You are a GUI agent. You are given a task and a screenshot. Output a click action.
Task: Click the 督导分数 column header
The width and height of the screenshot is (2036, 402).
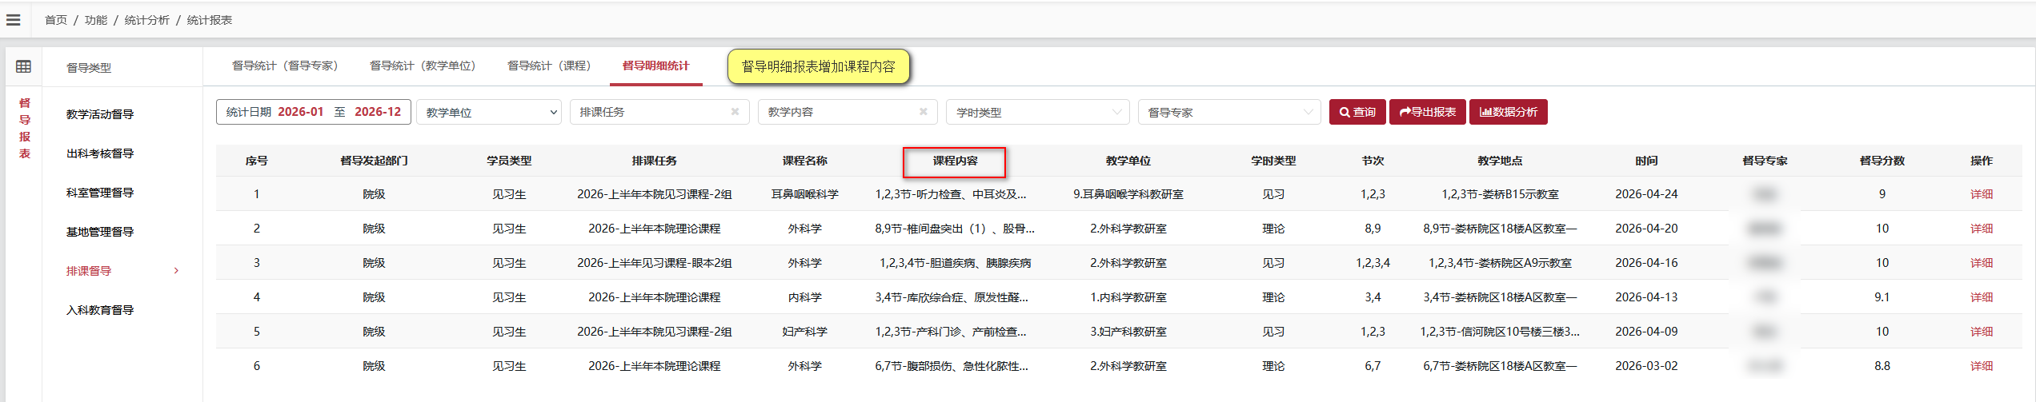pos(1882,161)
